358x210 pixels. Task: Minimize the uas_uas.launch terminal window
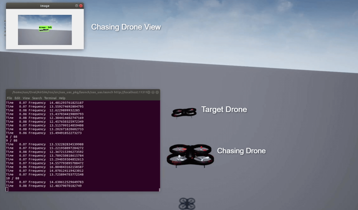point(149,92)
